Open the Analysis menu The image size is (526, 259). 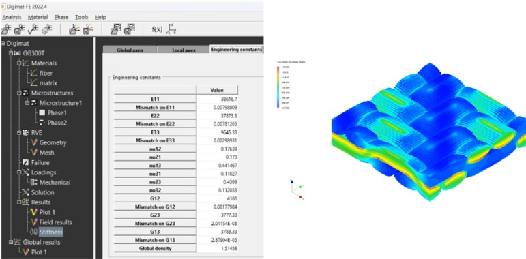[x=12, y=17]
